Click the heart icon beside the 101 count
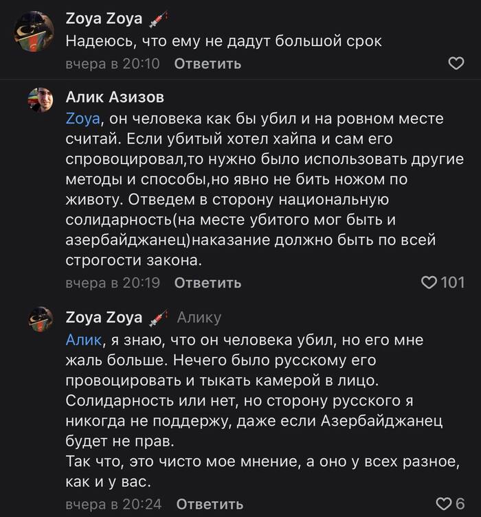This screenshot has height=517, width=481. (x=429, y=282)
